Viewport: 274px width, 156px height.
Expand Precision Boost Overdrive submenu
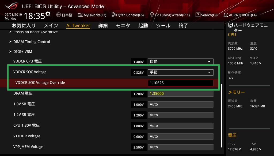click(x=33, y=32)
